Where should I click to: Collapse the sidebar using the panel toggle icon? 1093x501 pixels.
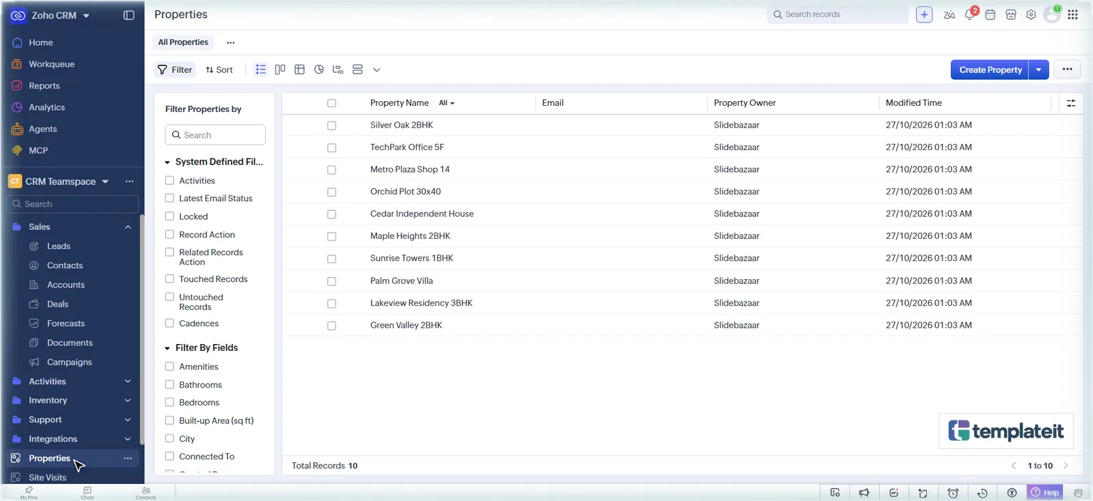point(128,15)
